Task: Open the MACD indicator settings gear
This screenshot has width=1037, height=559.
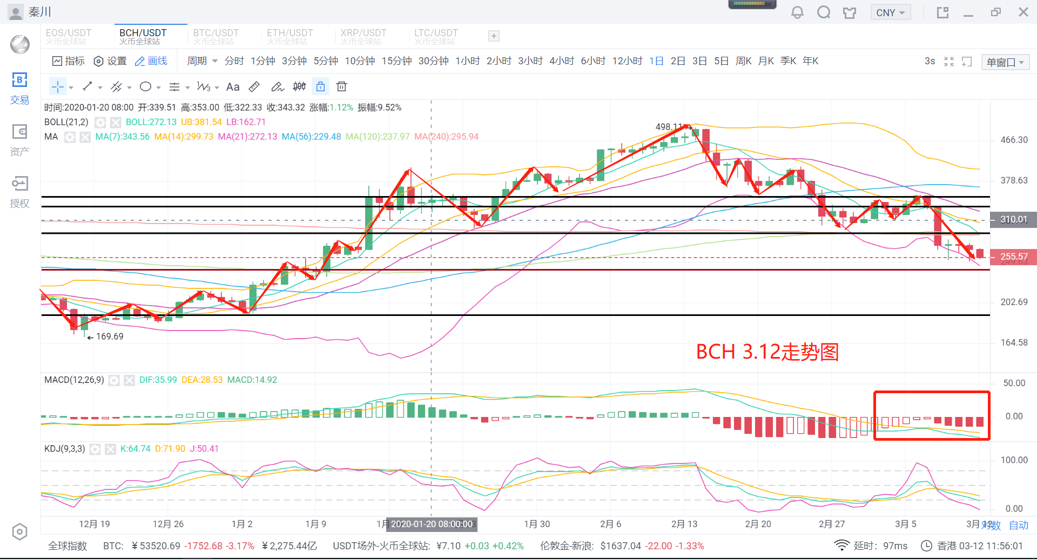Action: (x=113, y=380)
